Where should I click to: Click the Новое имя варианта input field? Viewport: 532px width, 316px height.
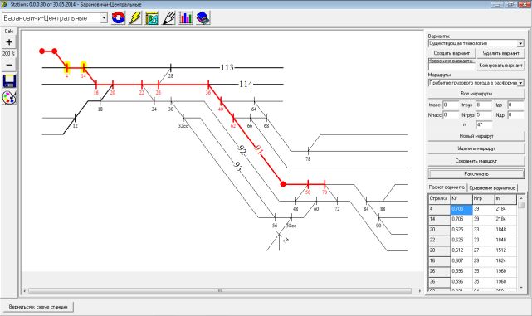coord(451,67)
